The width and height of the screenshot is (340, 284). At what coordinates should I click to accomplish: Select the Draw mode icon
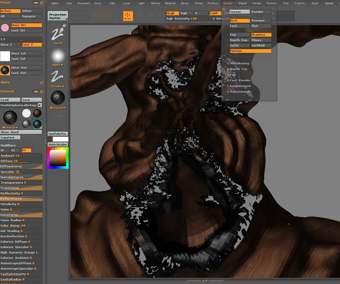point(128,16)
